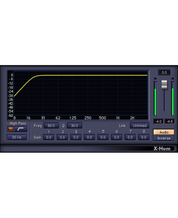Click the Freq value 60.0

pyautogui.click(x=51, y=126)
